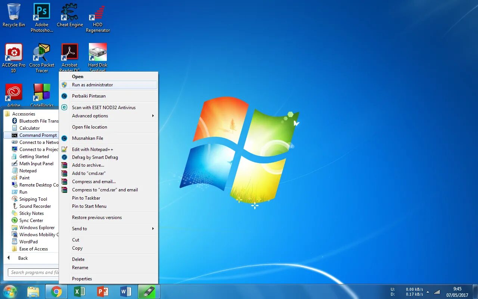
Task: Select Compress and email...
Action: (x=109, y=182)
